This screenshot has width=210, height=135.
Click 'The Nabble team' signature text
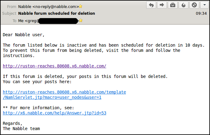pos(21,129)
